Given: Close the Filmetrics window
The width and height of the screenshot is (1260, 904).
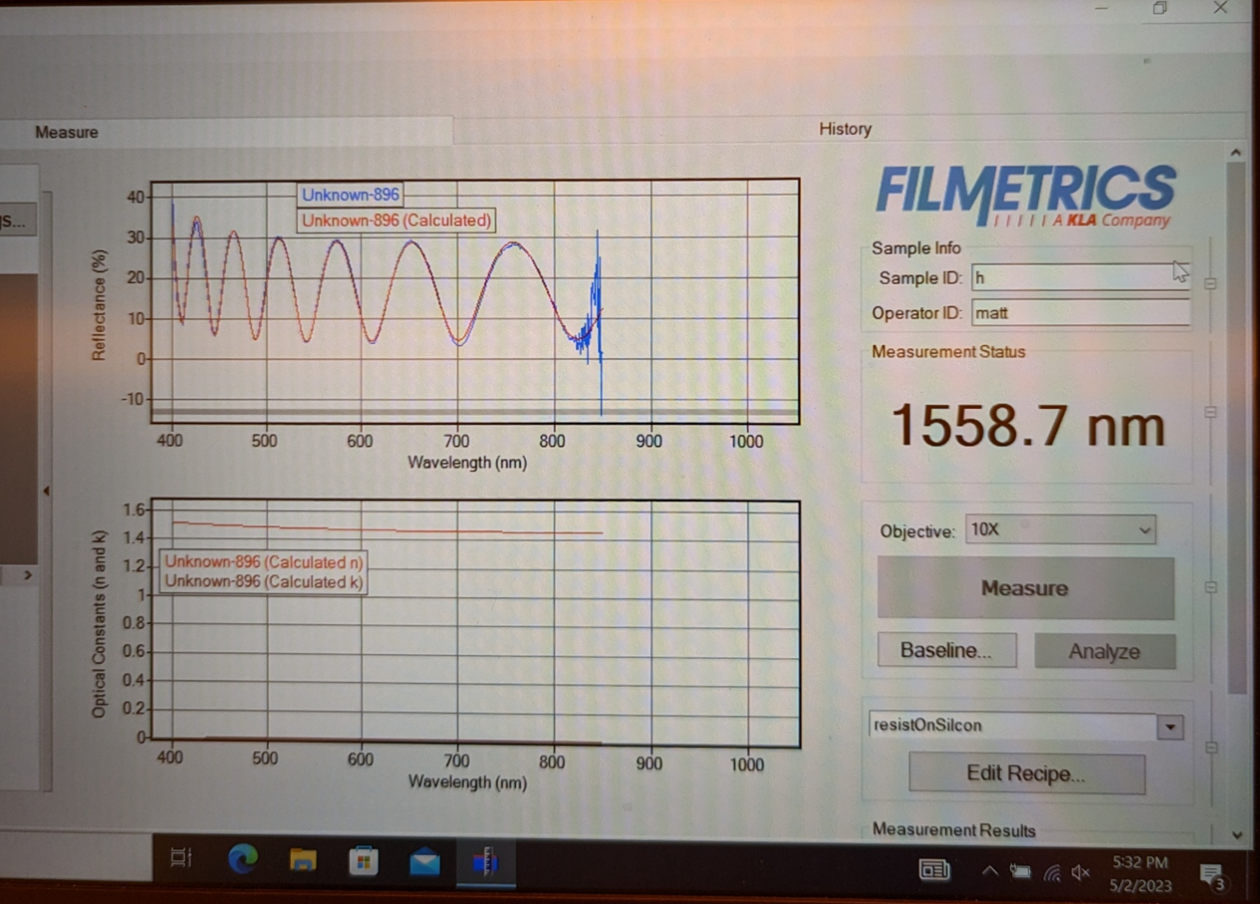Looking at the screenshot, I should (x=1220, y=7).
